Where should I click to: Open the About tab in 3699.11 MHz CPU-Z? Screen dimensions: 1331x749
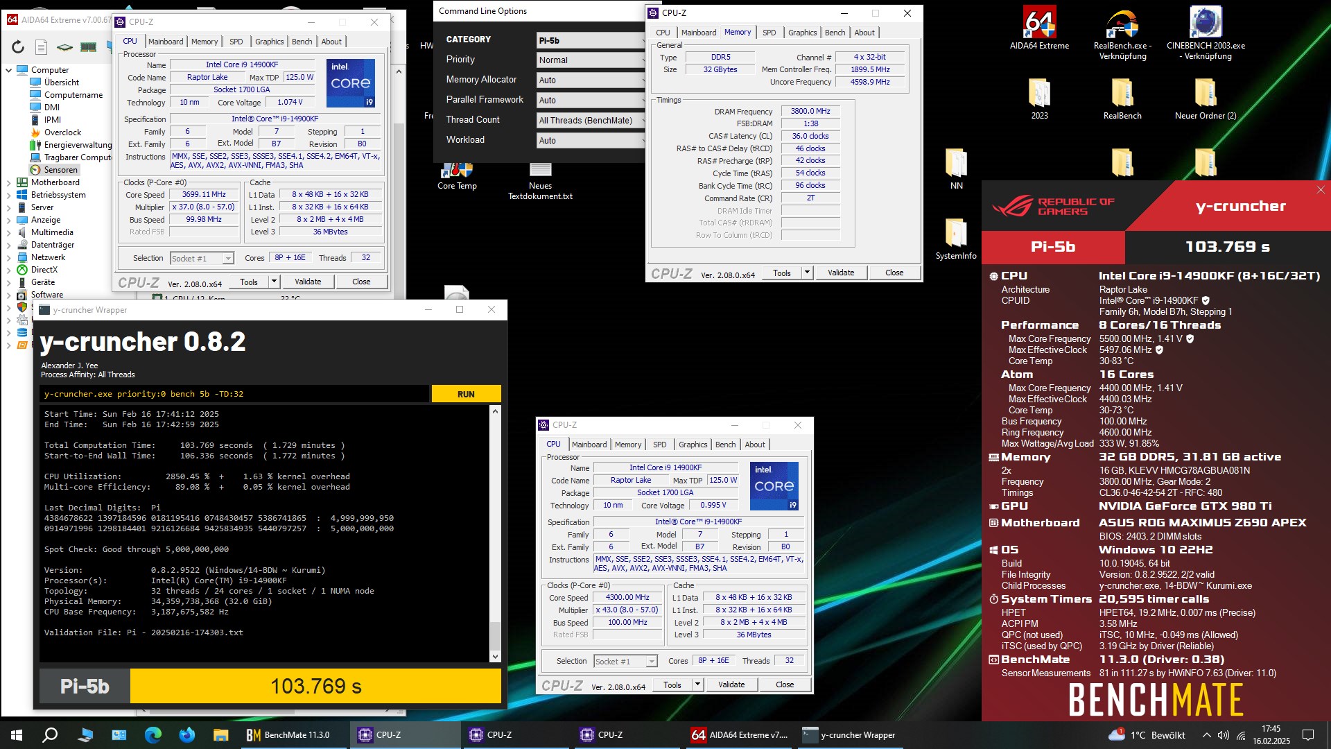[331, 42]
